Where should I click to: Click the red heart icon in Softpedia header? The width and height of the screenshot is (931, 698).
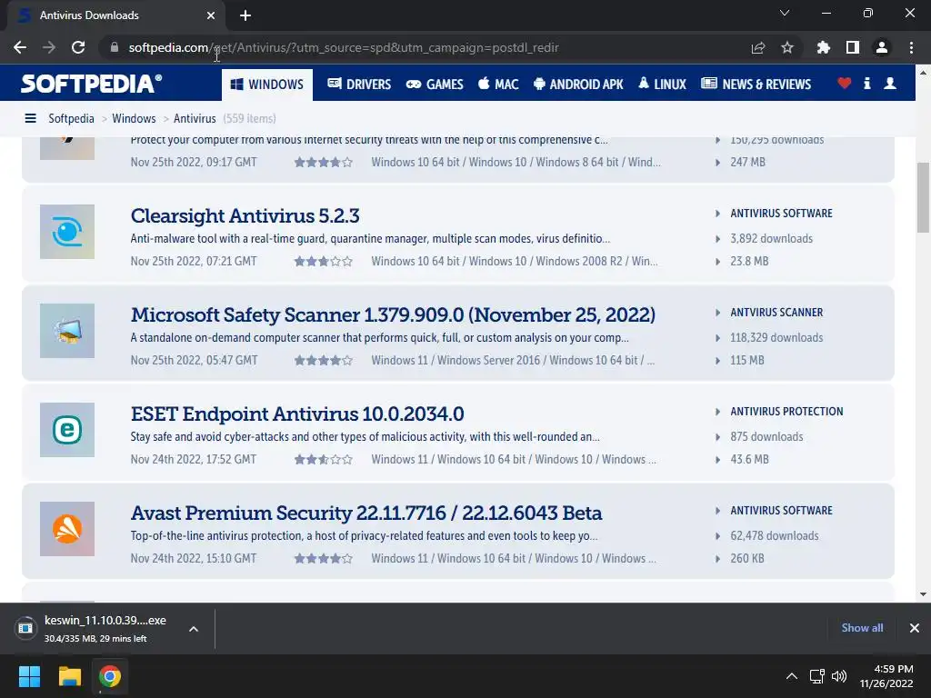[845, 84]
